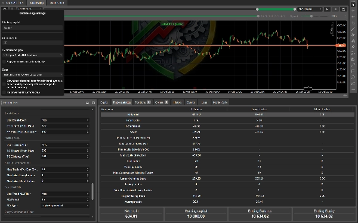The height and width of the screenshot is (223, 358).
Task: Click the Commission input field
Action: (32, 43)
